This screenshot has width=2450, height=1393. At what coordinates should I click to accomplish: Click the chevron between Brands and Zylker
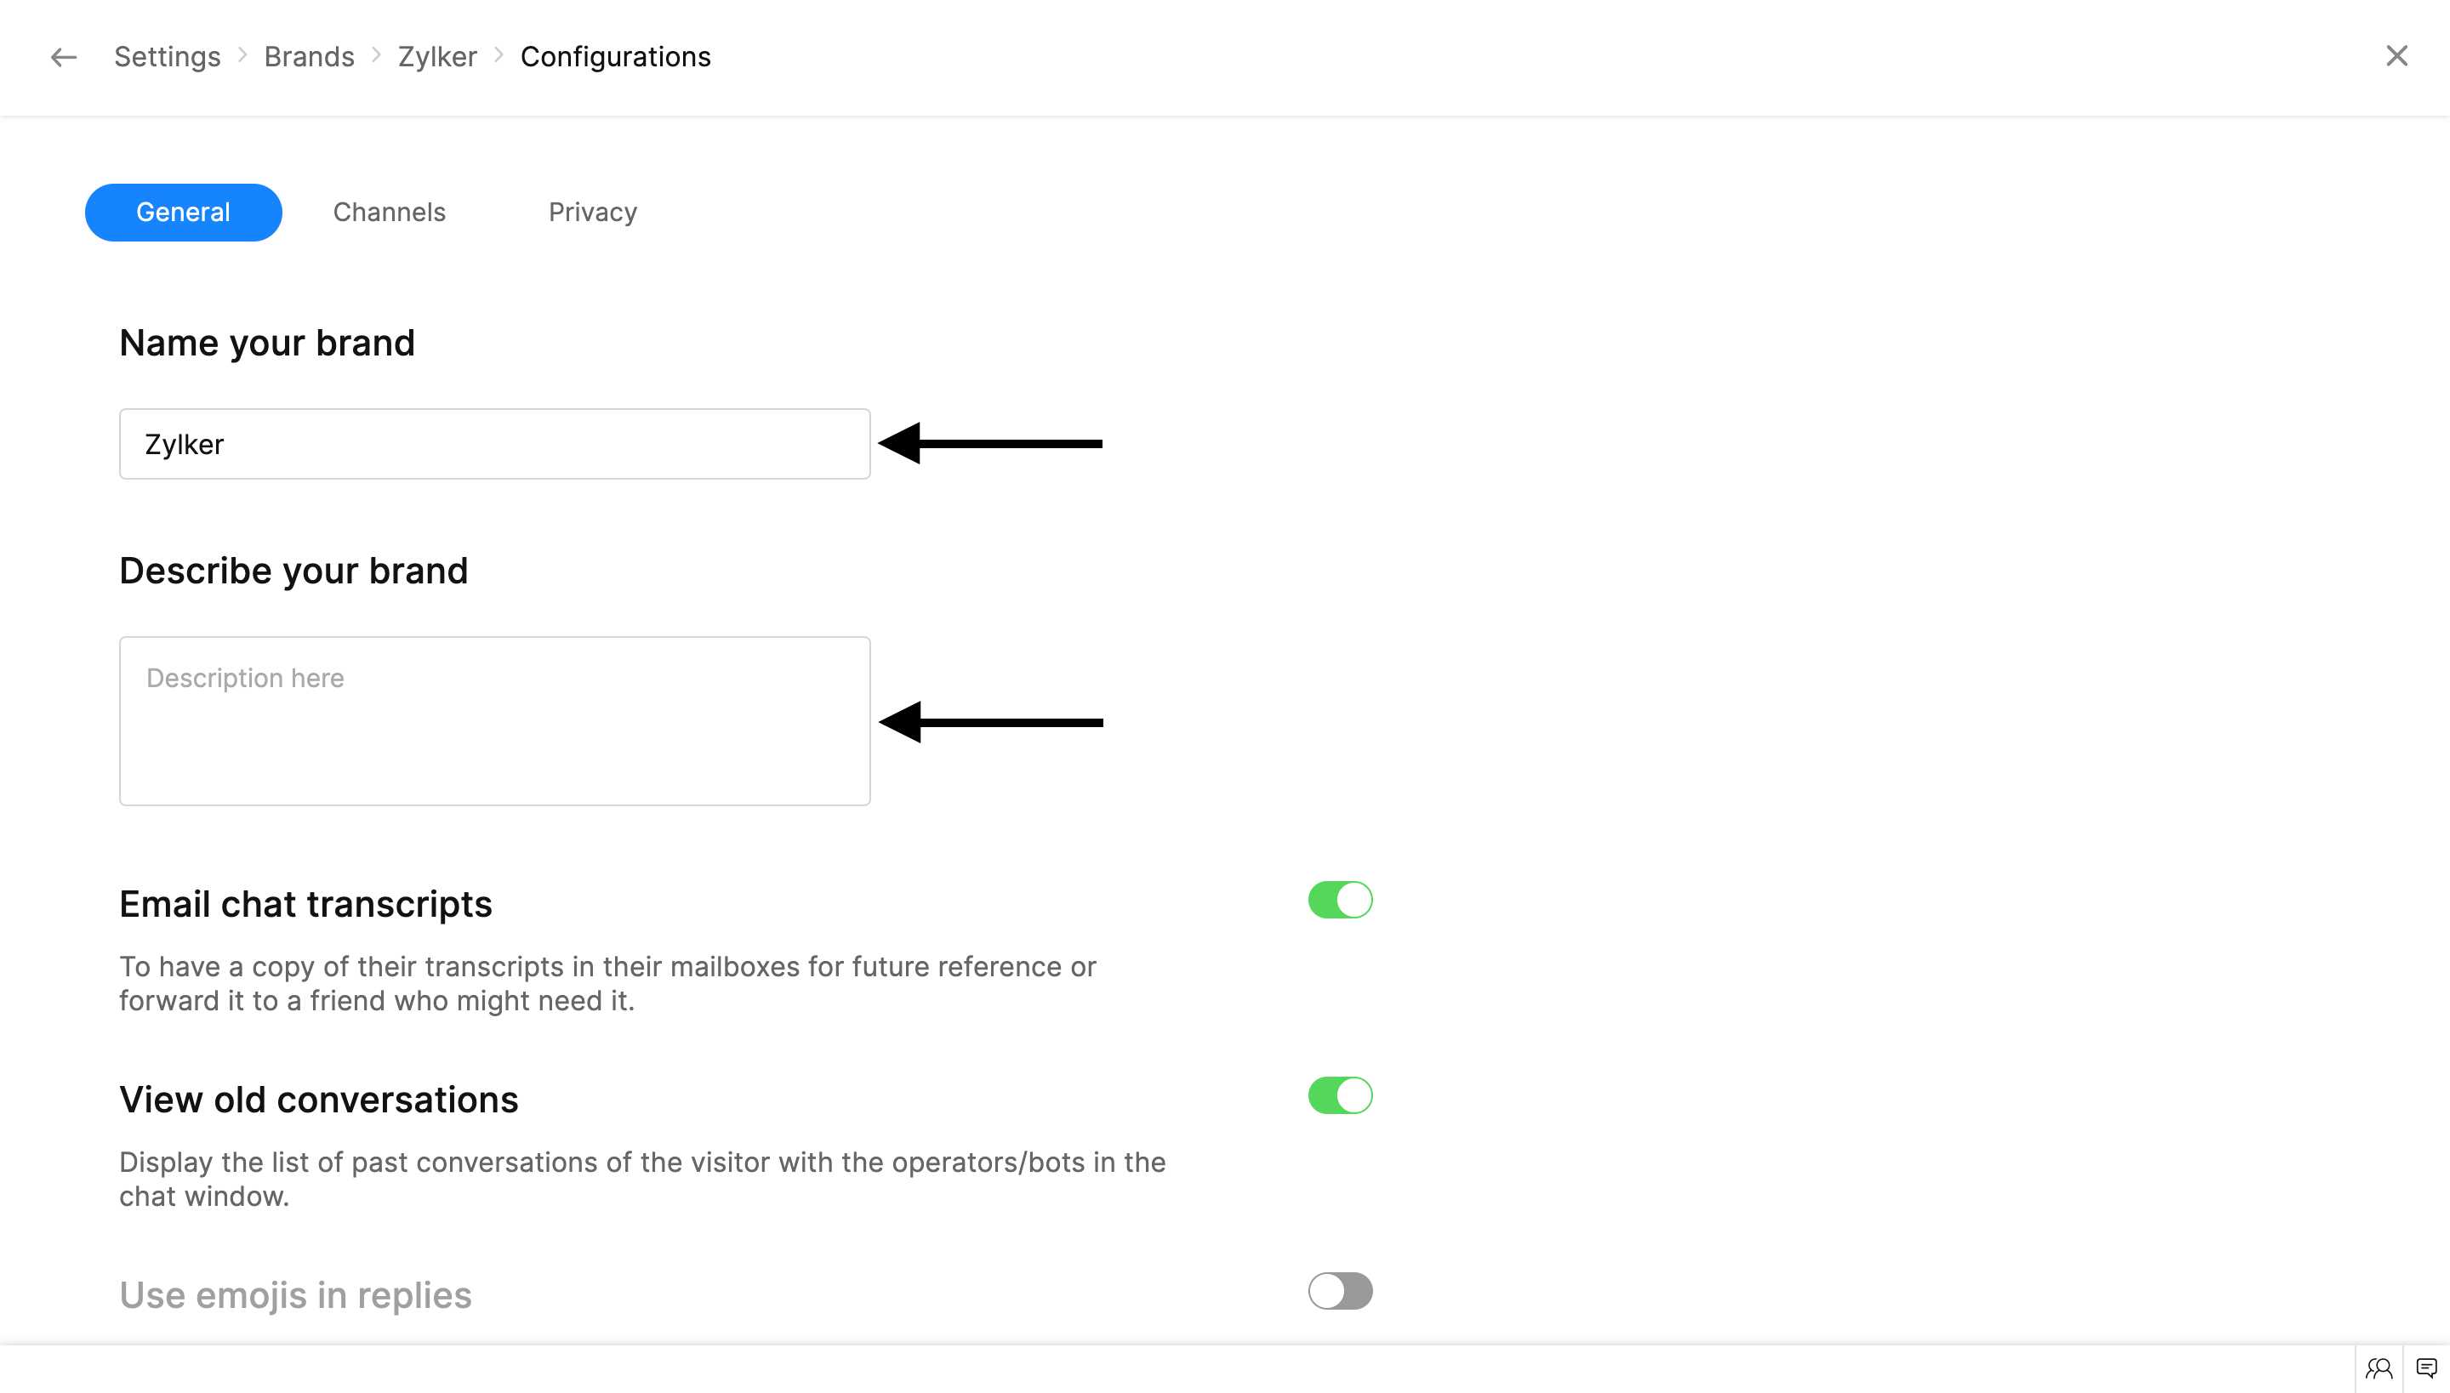377,56
